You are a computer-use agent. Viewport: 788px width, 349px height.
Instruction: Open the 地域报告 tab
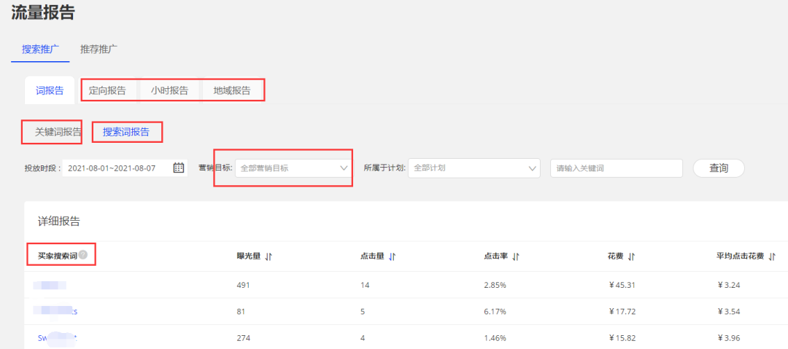(232, 91)
